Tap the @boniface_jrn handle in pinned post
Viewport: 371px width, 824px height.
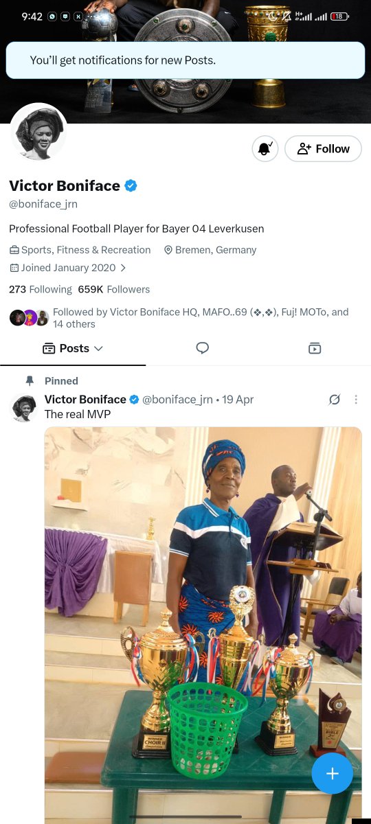pyautogui.click(x=177, y=400)
